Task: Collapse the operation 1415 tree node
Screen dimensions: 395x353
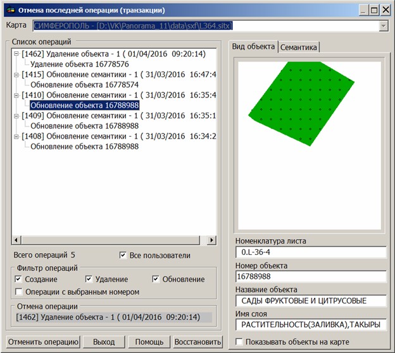Action: 16,75
